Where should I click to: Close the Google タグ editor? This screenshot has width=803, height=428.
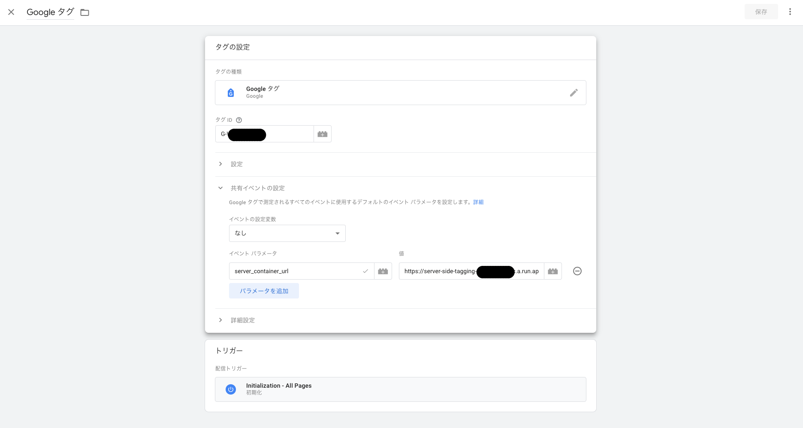pyautogui.click(x=11, y=12)
